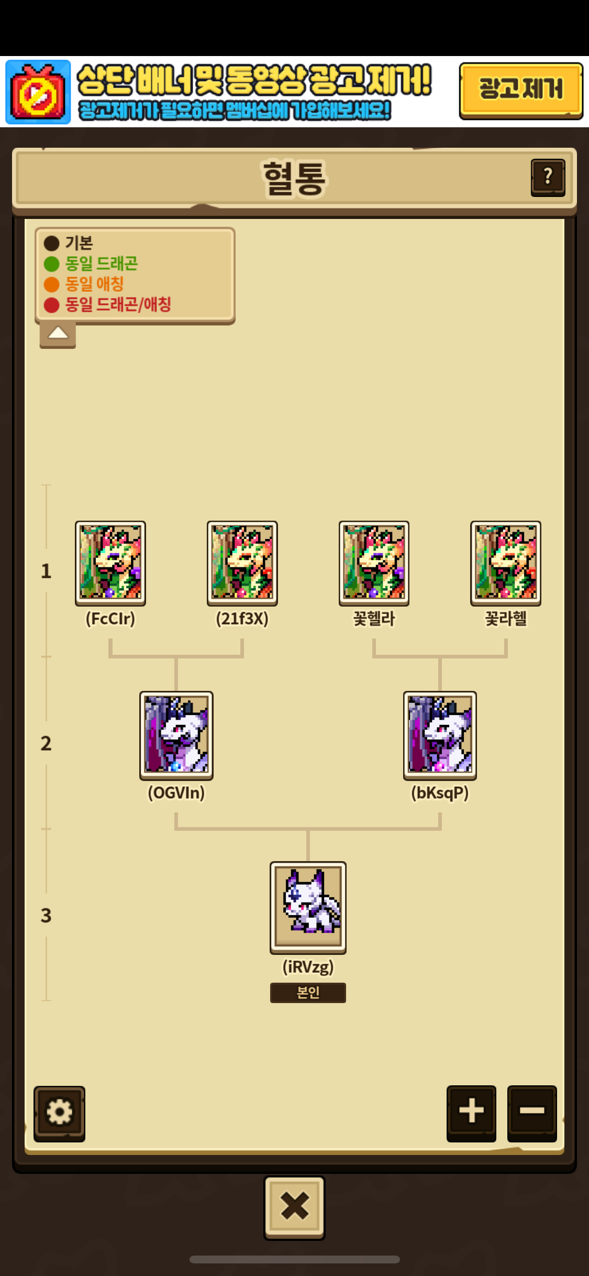Tap the green 동일 드래곤 legend dot
Image resolution: width=589 pixels, height=1276 pixels.
click(51, 264)
